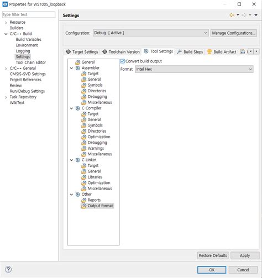Collapse the C Linker tree node
Image resolution: width=262 pixels, height=278 pixels.
coord(71,160)
